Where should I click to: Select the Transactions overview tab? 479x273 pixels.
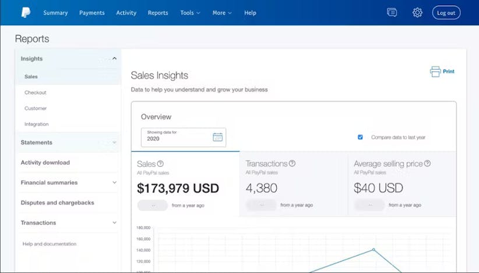click(294, 184)
